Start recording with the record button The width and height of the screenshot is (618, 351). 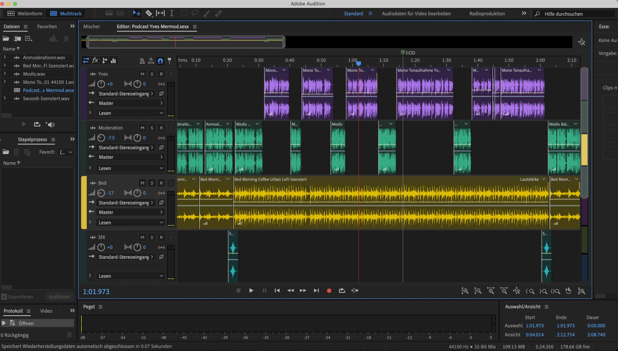(x=329, y=290)
